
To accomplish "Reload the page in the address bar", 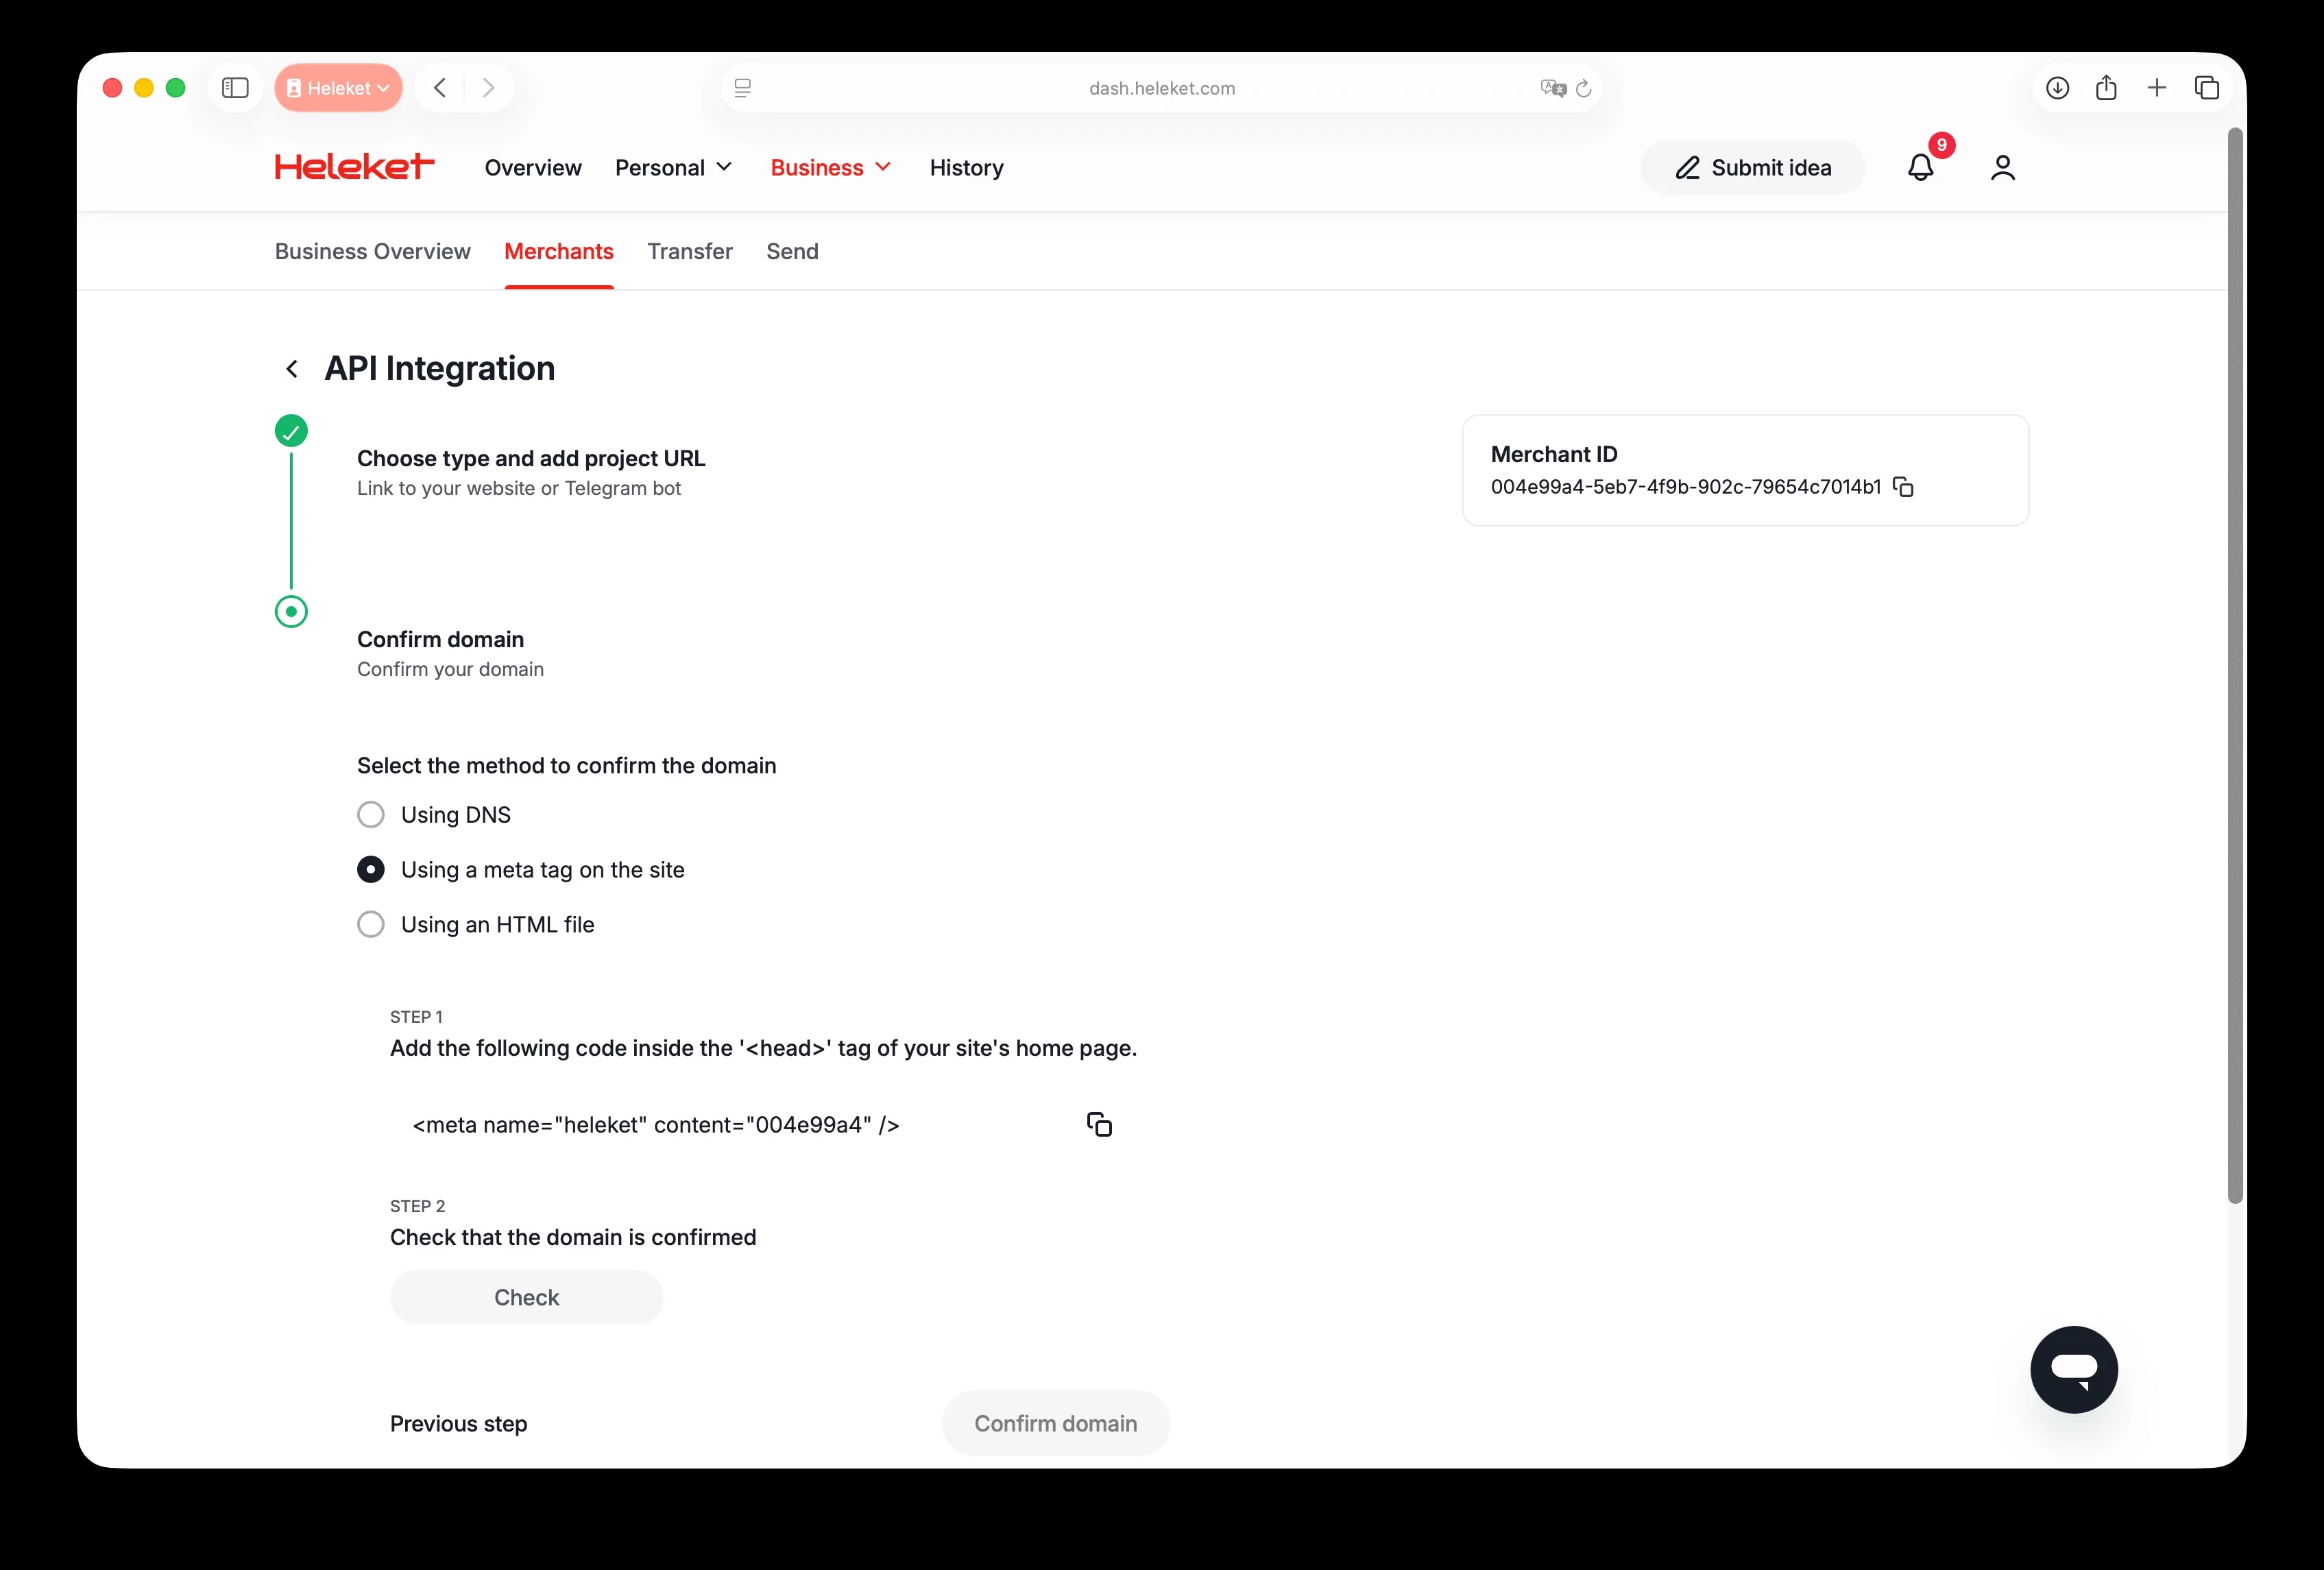I will 1583,89.
